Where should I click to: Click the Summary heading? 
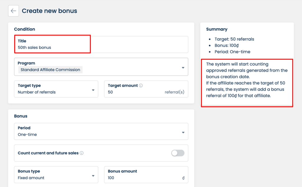point(217,29)
